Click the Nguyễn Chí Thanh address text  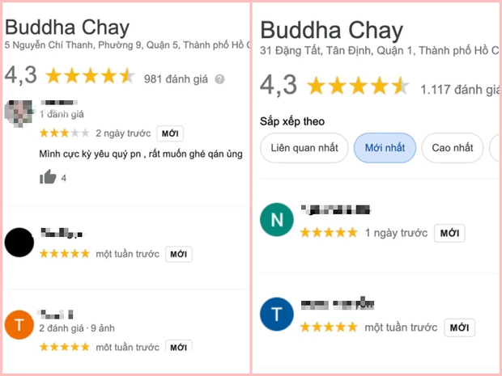click(x=127, y=45)
